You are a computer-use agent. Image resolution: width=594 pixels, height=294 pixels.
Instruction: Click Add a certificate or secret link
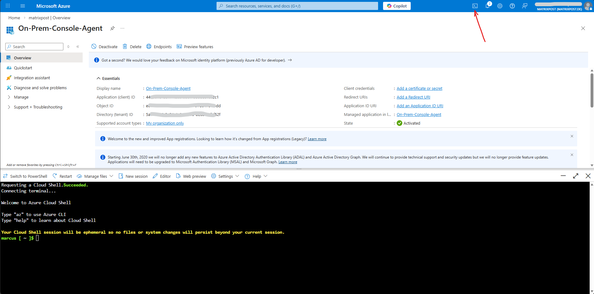pos(419,89)
